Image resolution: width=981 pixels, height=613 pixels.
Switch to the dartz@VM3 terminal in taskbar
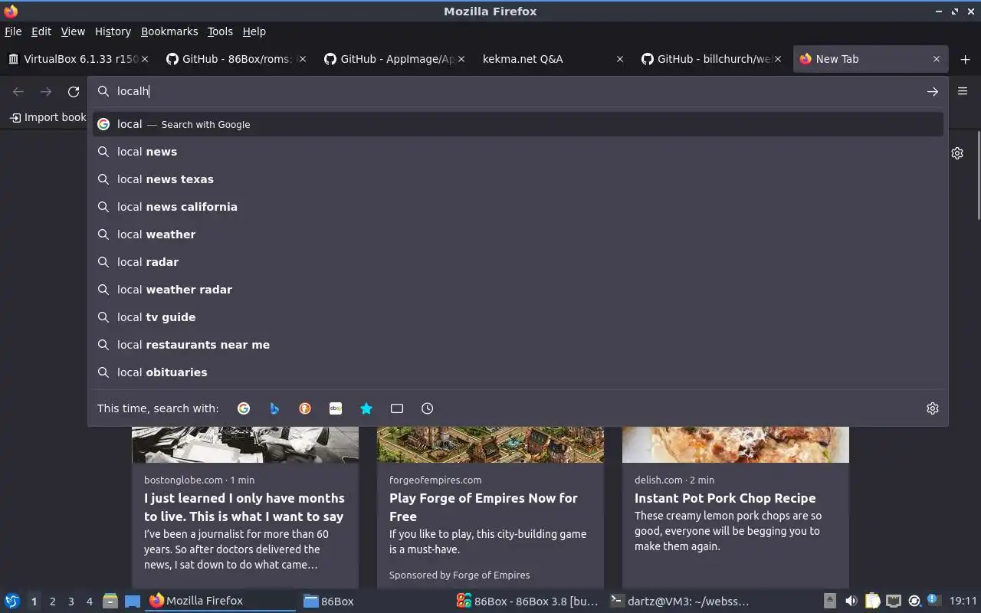click(681, 601)
